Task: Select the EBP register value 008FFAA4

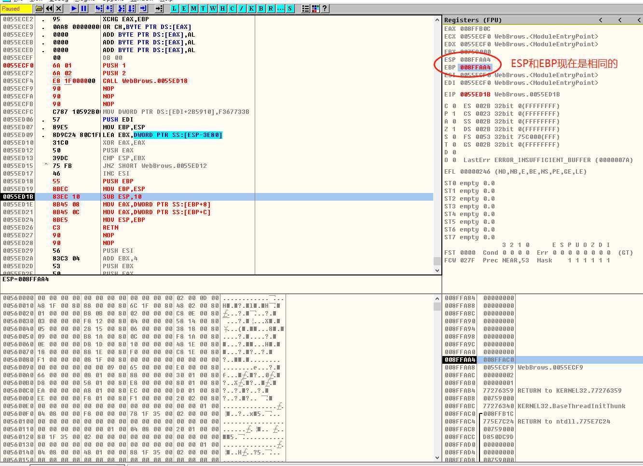Action: point(475,68)
